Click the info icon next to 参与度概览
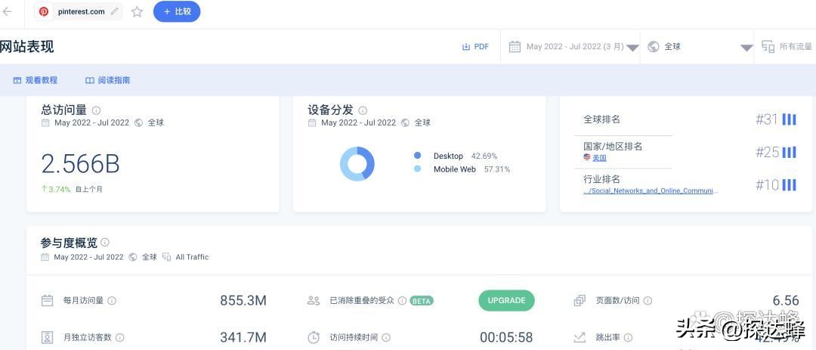Image resolution: width=816 pixels, height=350 pixels. (105, 242)
